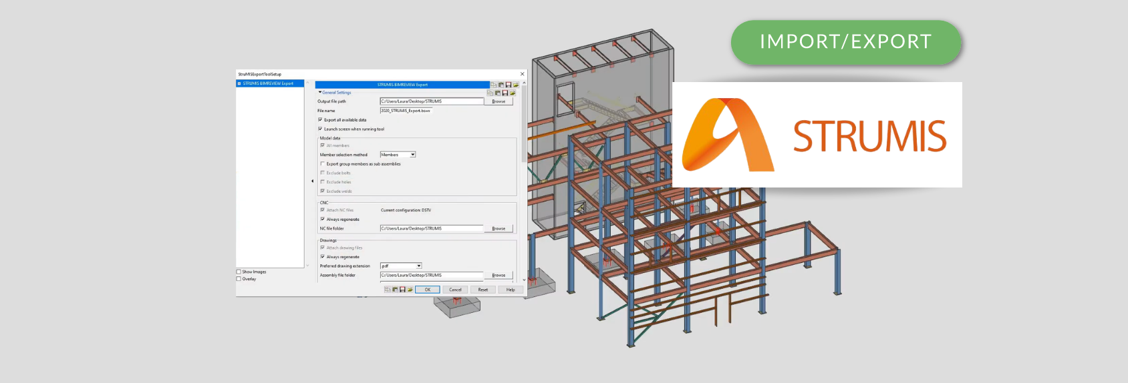The image size is (1128, 383).
Task: Click the left-pointing arrow to collapse the side panel
Action: click(312, 181)
